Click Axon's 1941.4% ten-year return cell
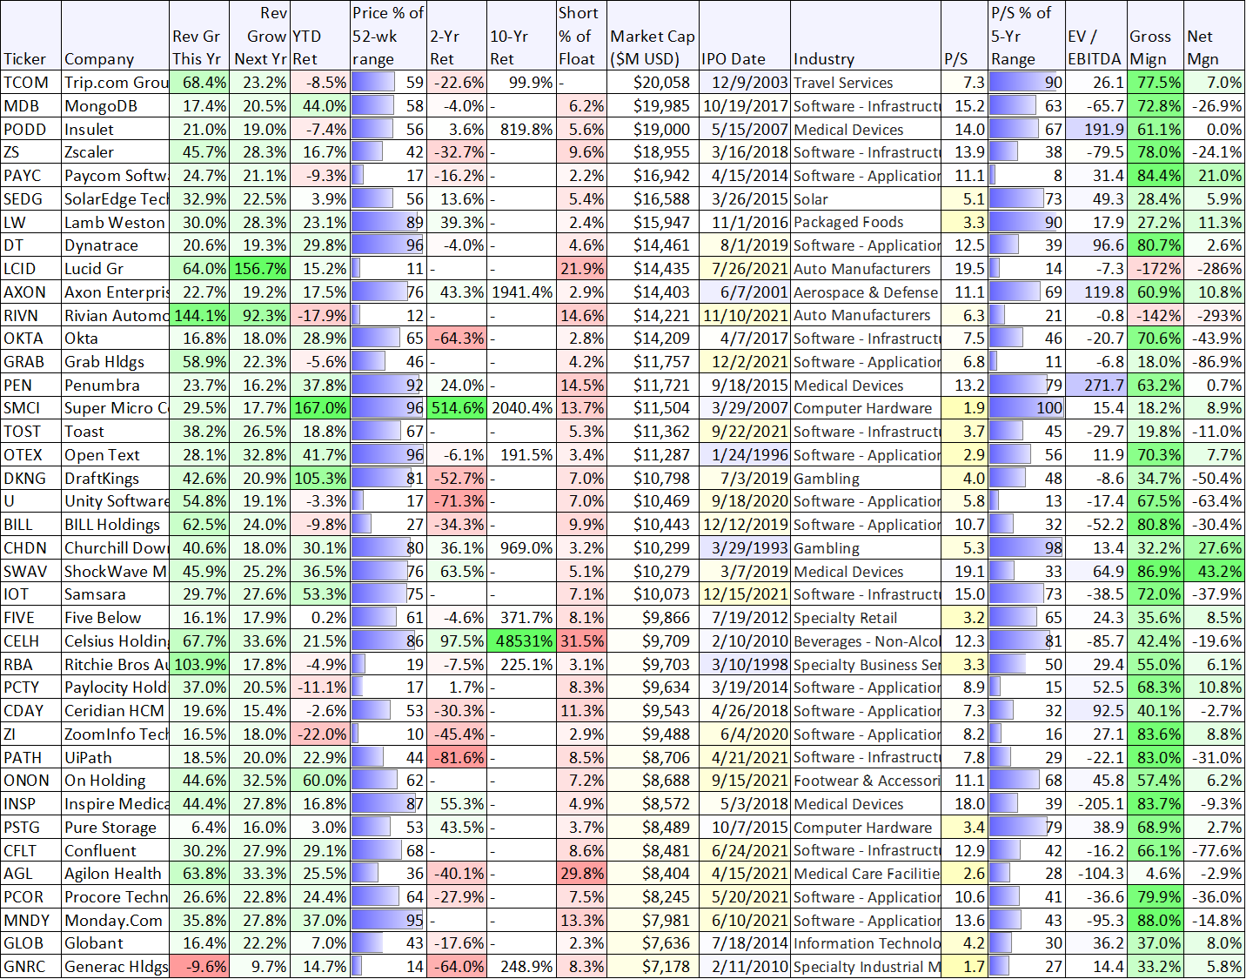 521,292
